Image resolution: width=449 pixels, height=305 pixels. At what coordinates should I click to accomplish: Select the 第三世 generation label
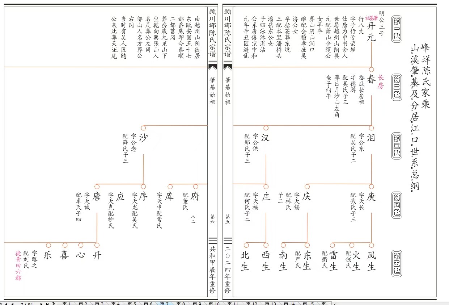[x=397, y=145]
